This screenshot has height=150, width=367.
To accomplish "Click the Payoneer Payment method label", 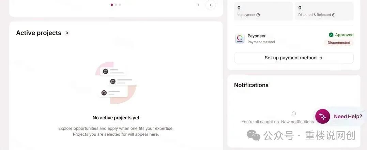I will coord(261,42).
